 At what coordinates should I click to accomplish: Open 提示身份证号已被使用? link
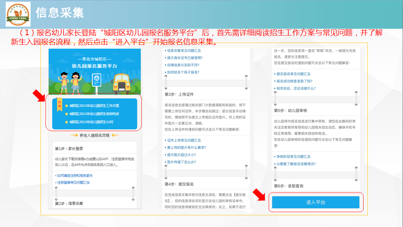[184, 58]
